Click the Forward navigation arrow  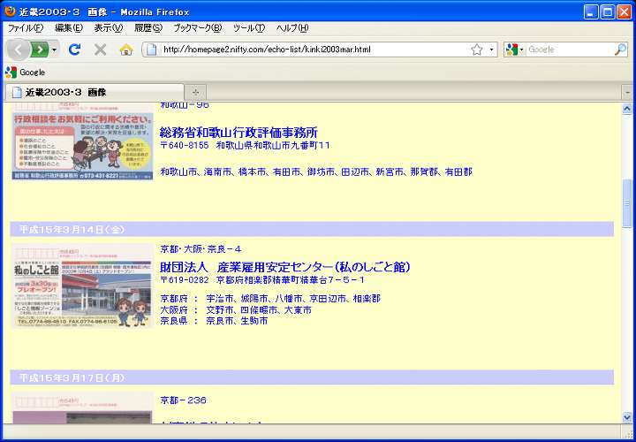[41, 50]
